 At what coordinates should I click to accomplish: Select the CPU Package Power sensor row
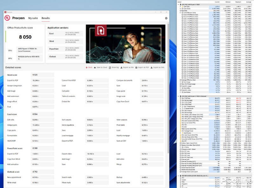pyautogui.click(x=190, y=131)
